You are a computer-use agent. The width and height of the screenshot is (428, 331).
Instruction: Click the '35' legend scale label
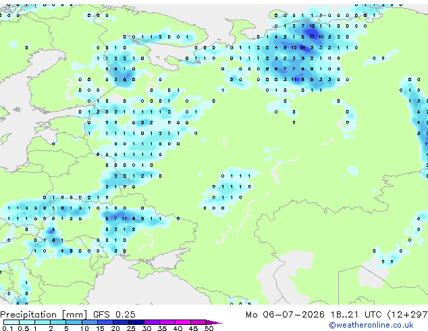tap(162, 328)
